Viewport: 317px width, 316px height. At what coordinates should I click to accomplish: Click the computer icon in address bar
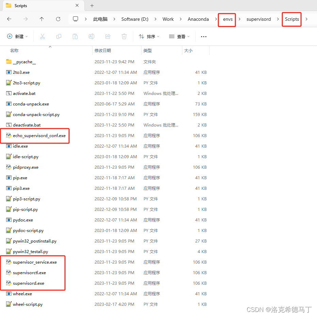click(x=76, y=19)
